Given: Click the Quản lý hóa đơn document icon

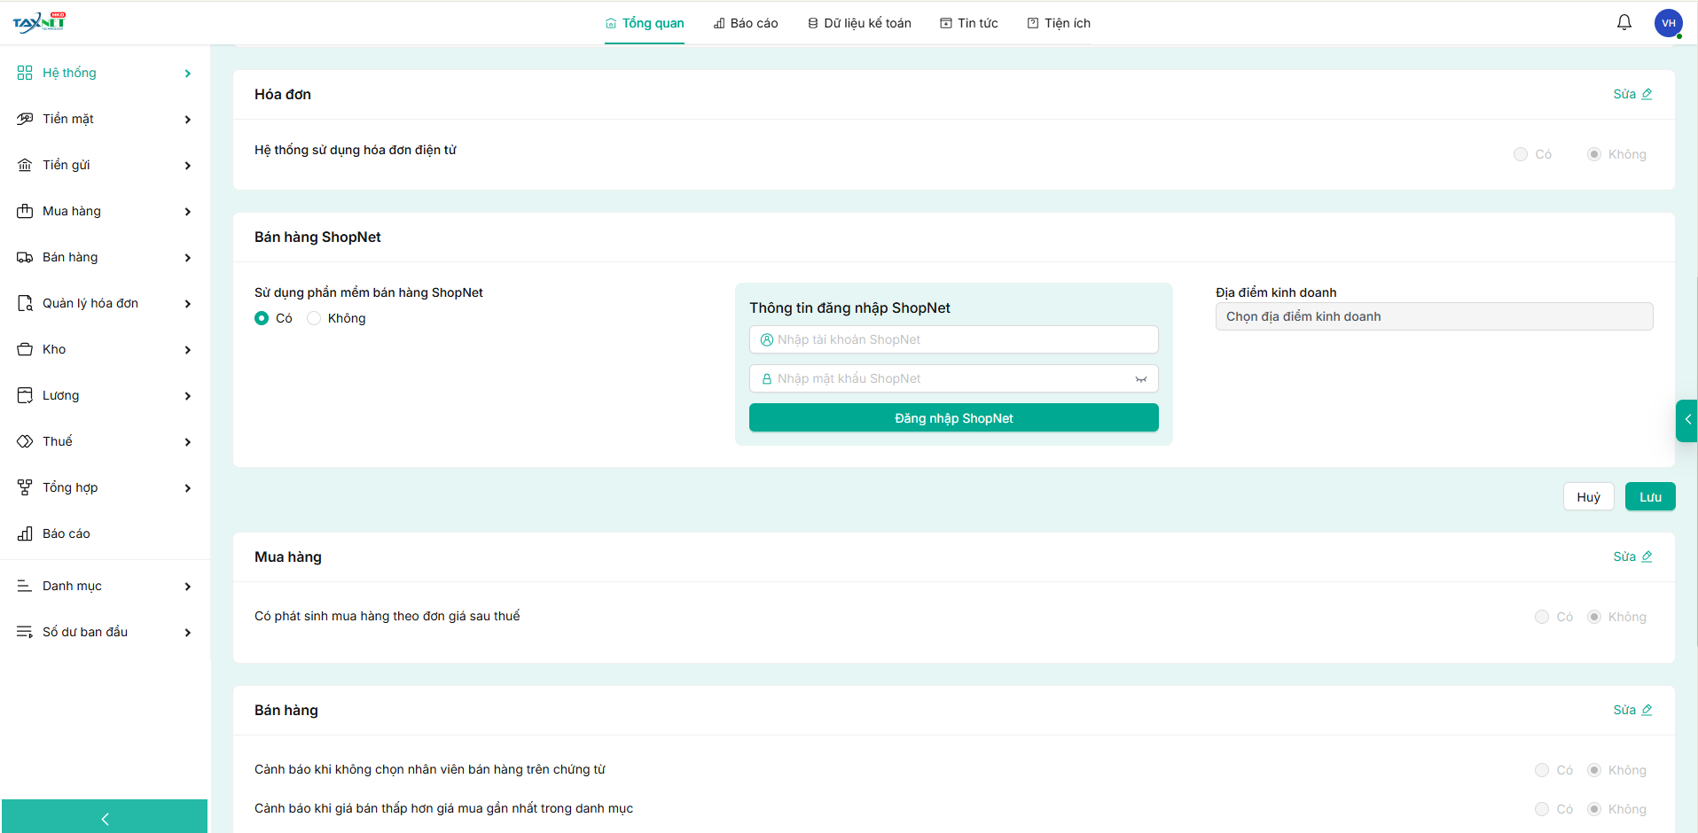Looking at the screenshot, I should (25, 303).
